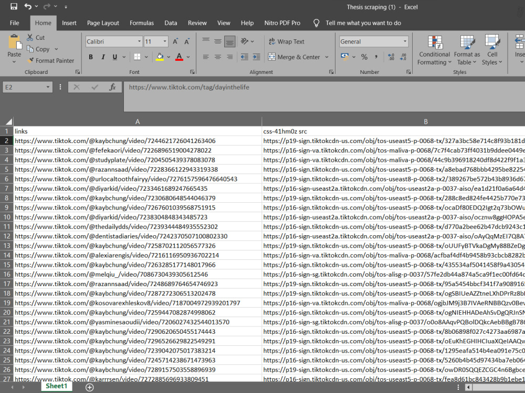Screen dimensions: 525x393
Task: Click Tell me what you want to do
Action: click(363, 23)
